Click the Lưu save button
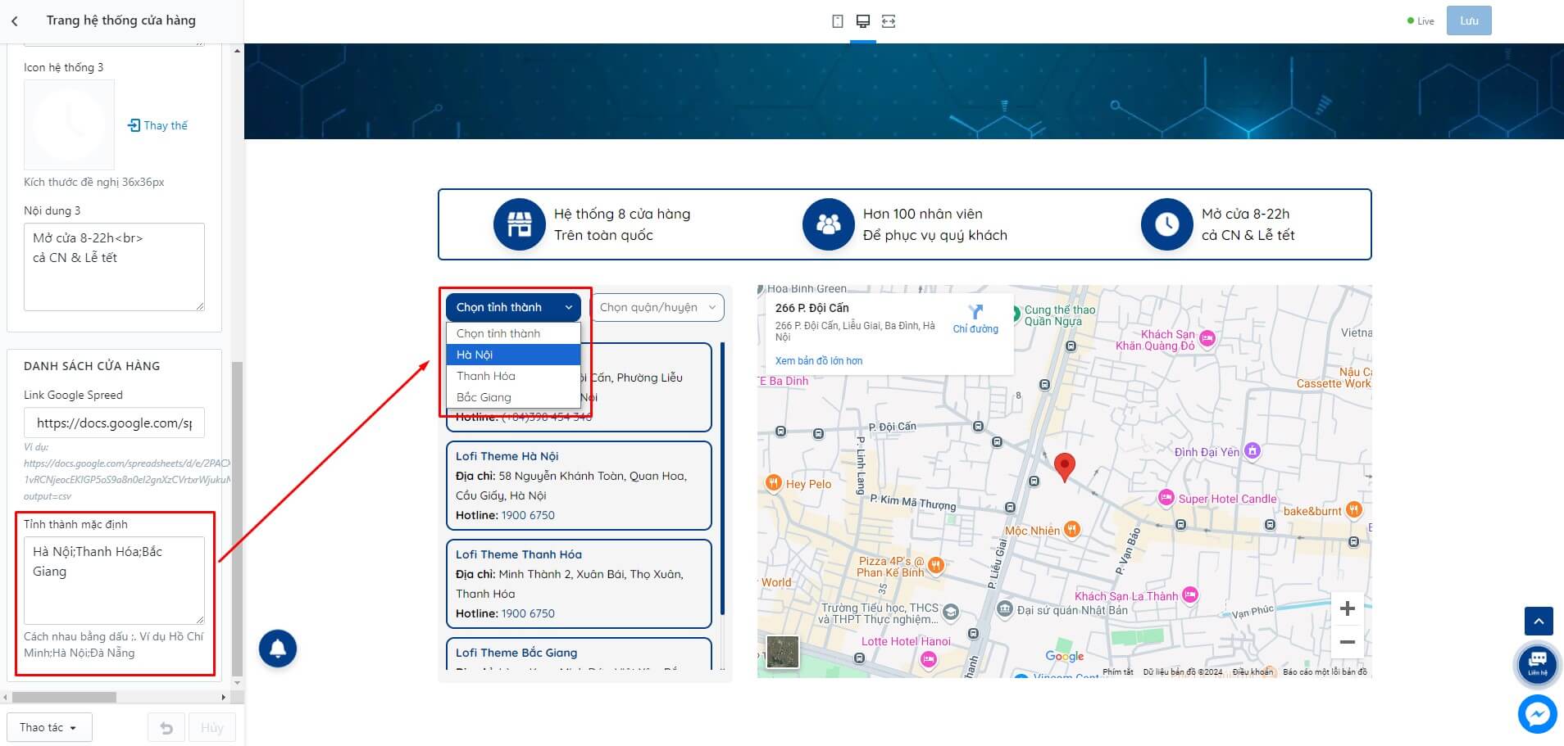 tap(1469, 21)
